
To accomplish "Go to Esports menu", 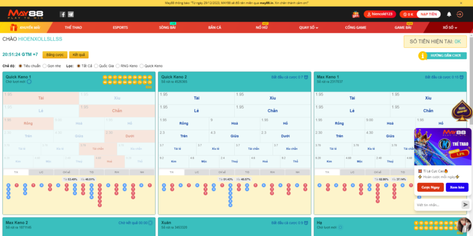I will click(121, 27).
